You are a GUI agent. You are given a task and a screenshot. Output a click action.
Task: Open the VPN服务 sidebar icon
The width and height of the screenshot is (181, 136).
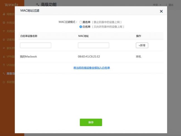point(4,57)
